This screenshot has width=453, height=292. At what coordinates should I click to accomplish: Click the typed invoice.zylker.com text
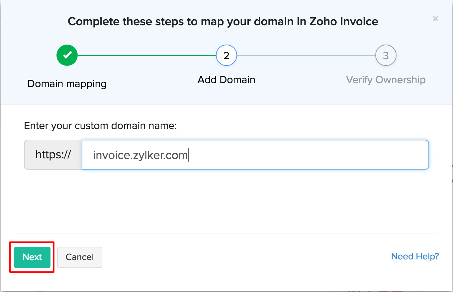pyautogui.click(x=140, y=155)
